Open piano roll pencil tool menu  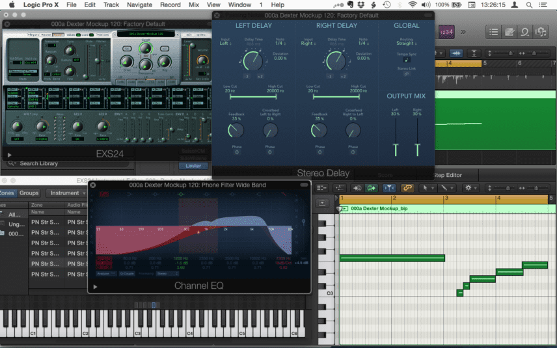[447, 188]
